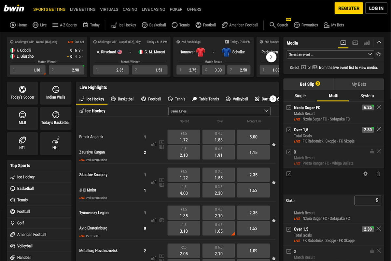The height and width of the screenshot is (261, 391).
Task: Open Handball in the Top Sports list
Action: 39,257
